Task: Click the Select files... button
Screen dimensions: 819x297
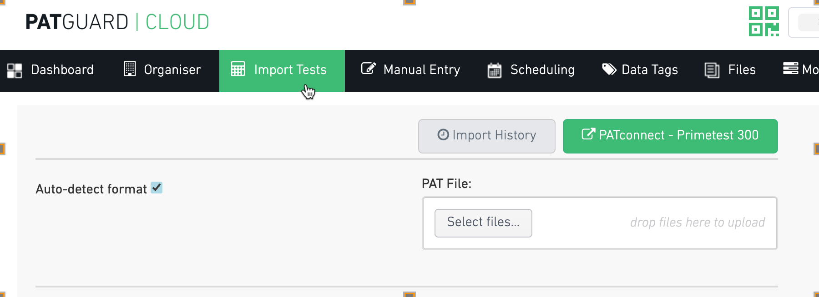Action: click(x=483, y=223)
